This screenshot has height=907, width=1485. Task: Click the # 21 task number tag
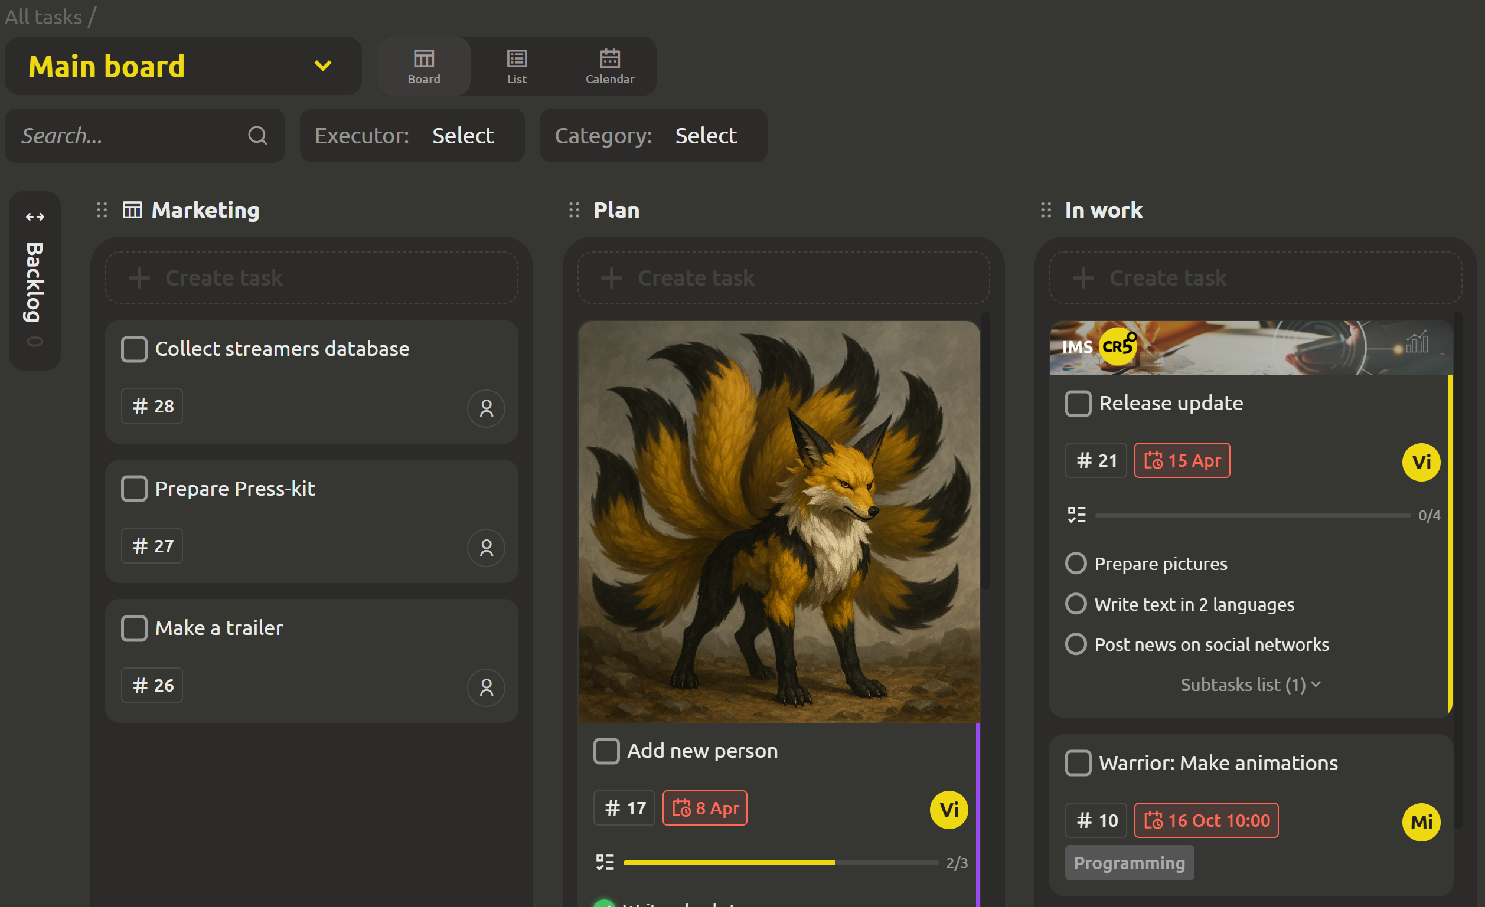tap(1096, 460)
